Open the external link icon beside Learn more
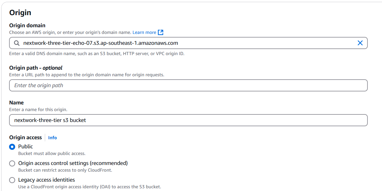382x191 pixels. (x=161, y=32)
